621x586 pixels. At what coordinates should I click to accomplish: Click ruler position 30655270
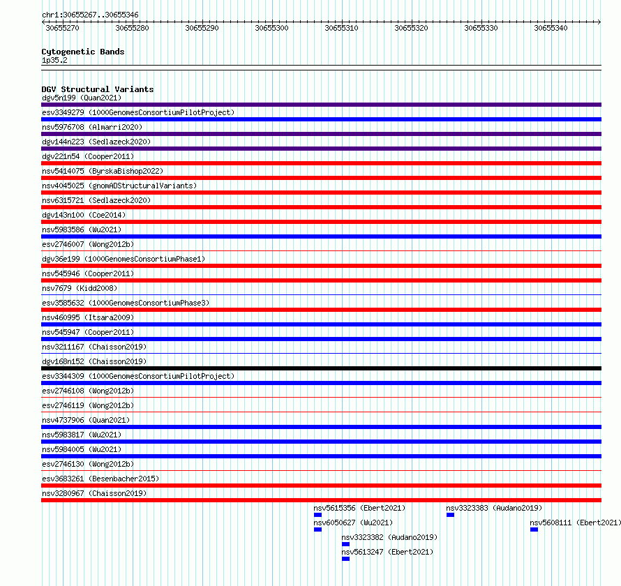63,28
